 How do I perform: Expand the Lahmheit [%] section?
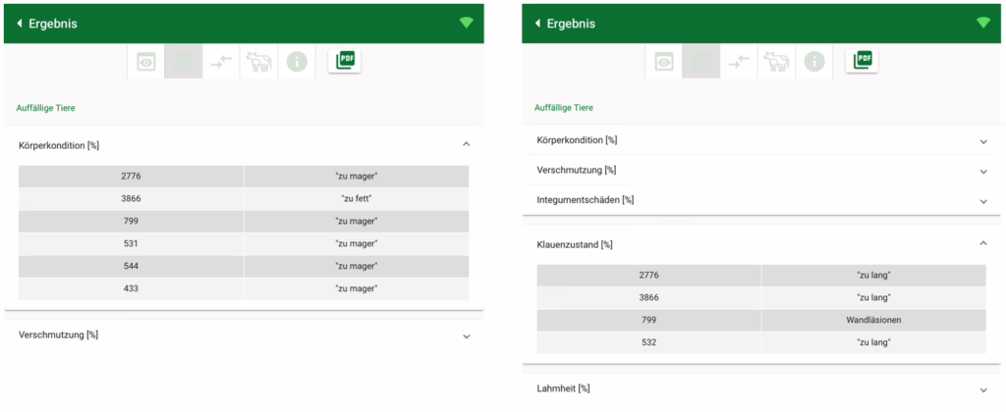[x=983, y=388]
